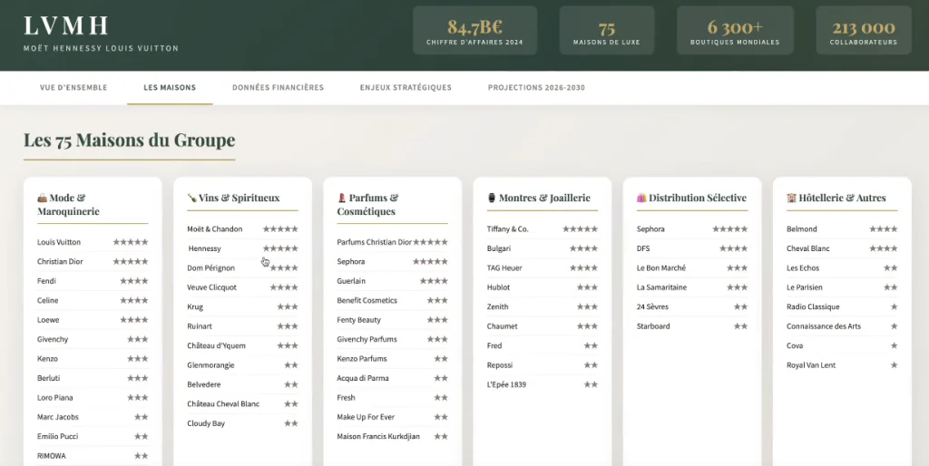Viewport: 929px width, 466px height.
Task: Click the Fendi row
Action: click(x=93, y=281)
